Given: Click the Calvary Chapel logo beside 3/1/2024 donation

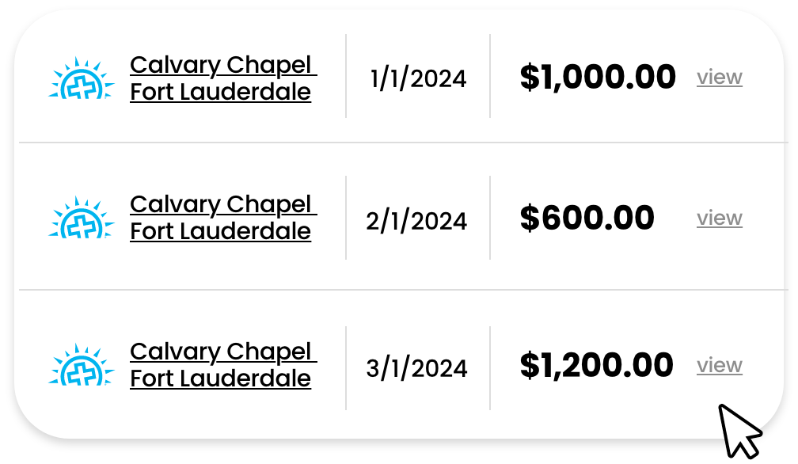Looking at the screenshot, I should (x=82, y=364).
